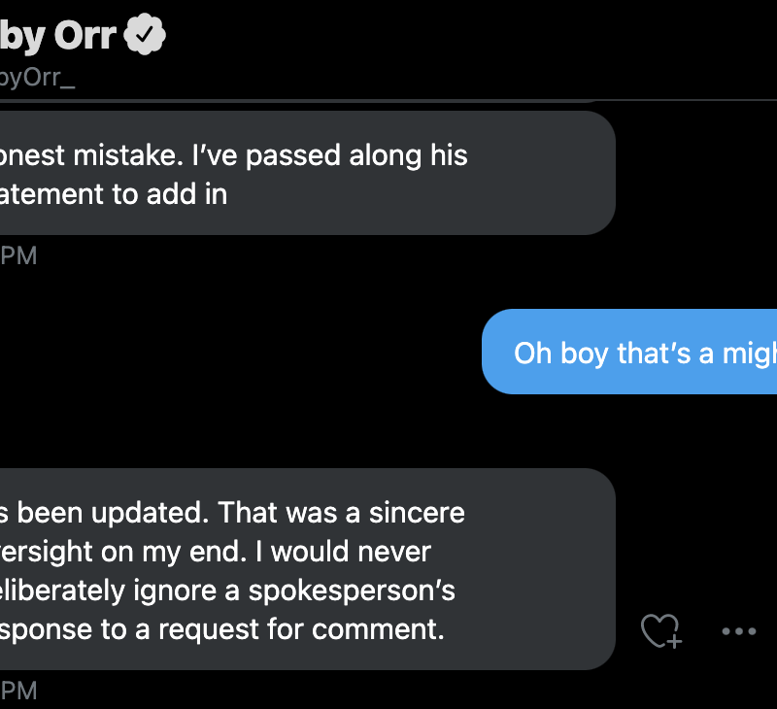Click the word "boy" in the blue bubble
This screenshot has width=777, height=709.
(584, 353)
